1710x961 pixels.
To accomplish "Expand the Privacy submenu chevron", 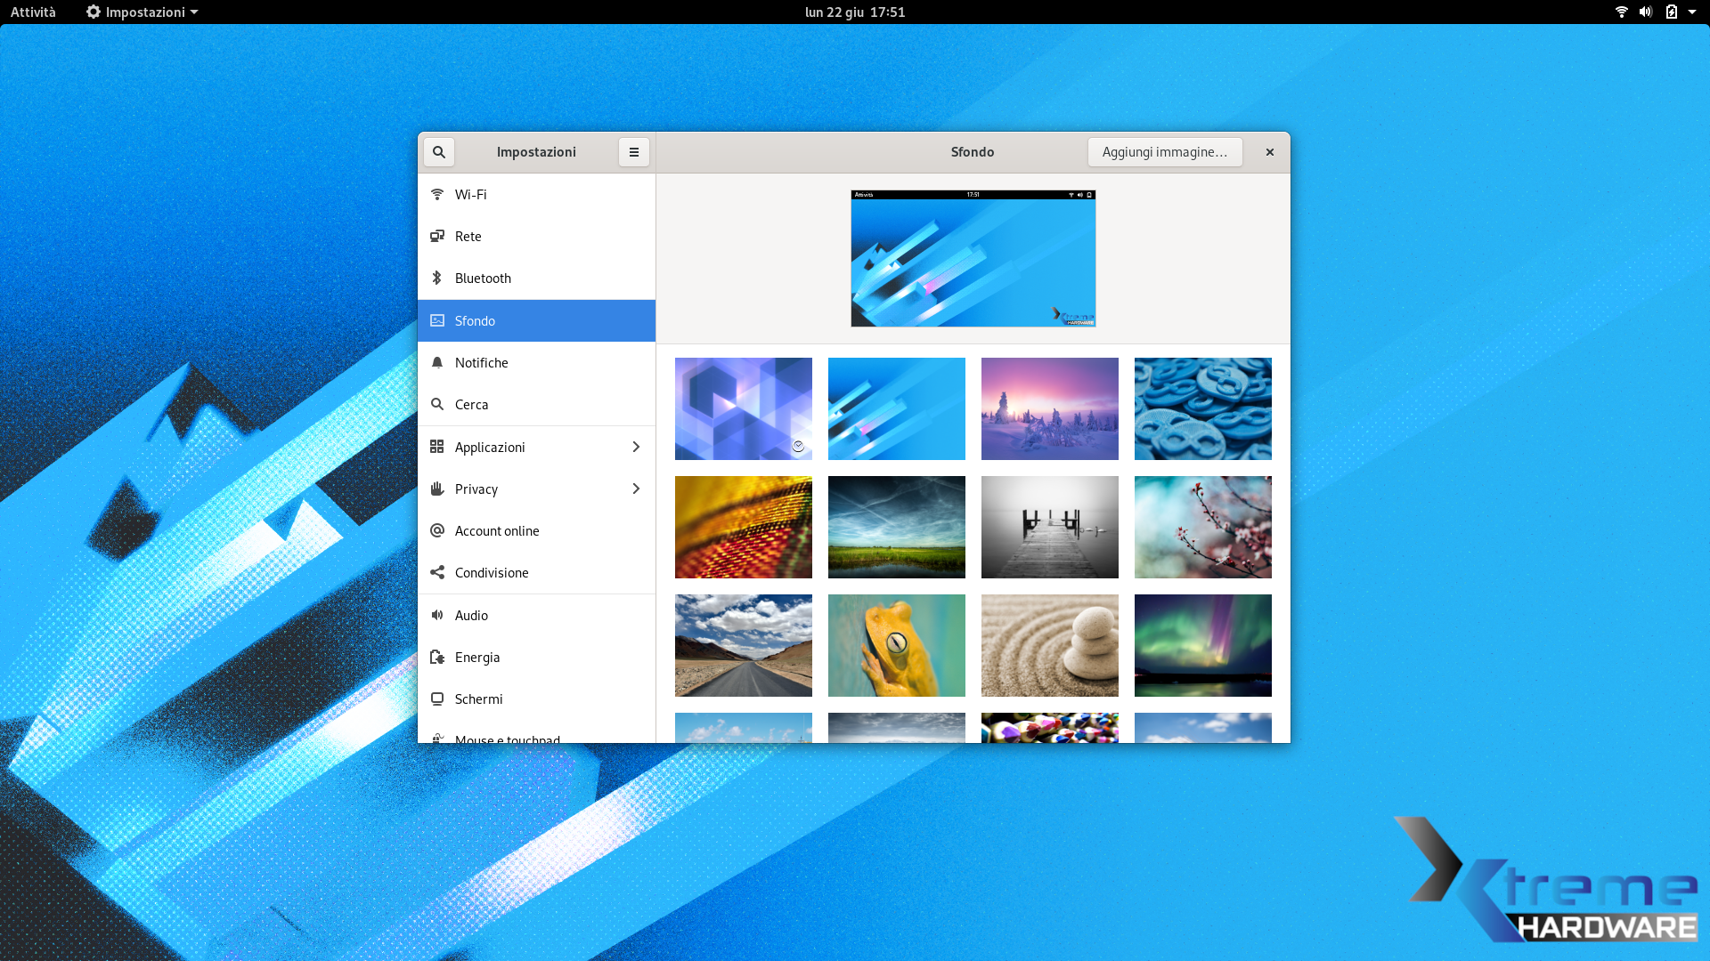I will pyautogui.click(x=636, y=489).
